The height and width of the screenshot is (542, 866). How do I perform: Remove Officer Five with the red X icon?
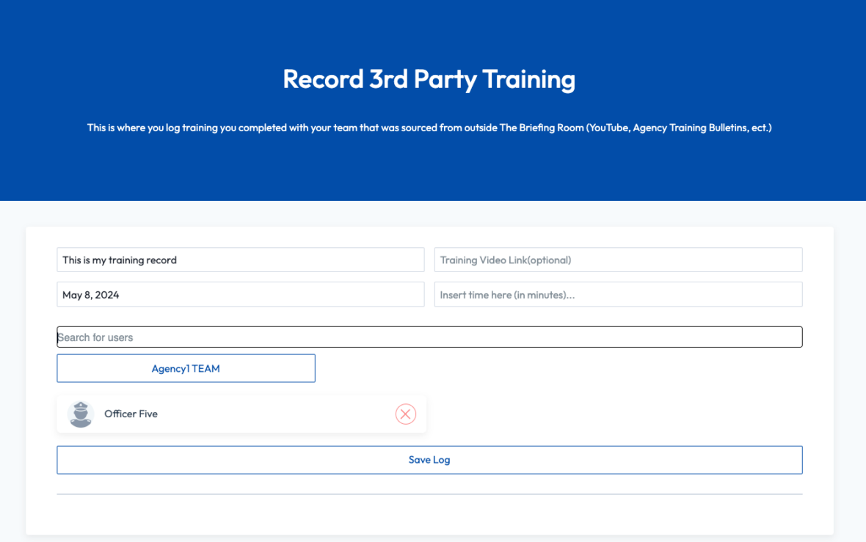pos(406,414)
